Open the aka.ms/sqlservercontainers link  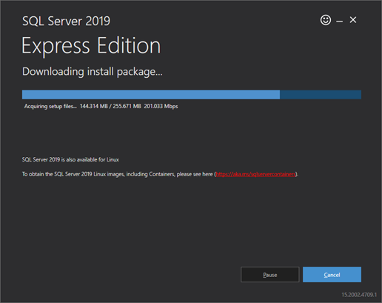[x=255, y=174]
